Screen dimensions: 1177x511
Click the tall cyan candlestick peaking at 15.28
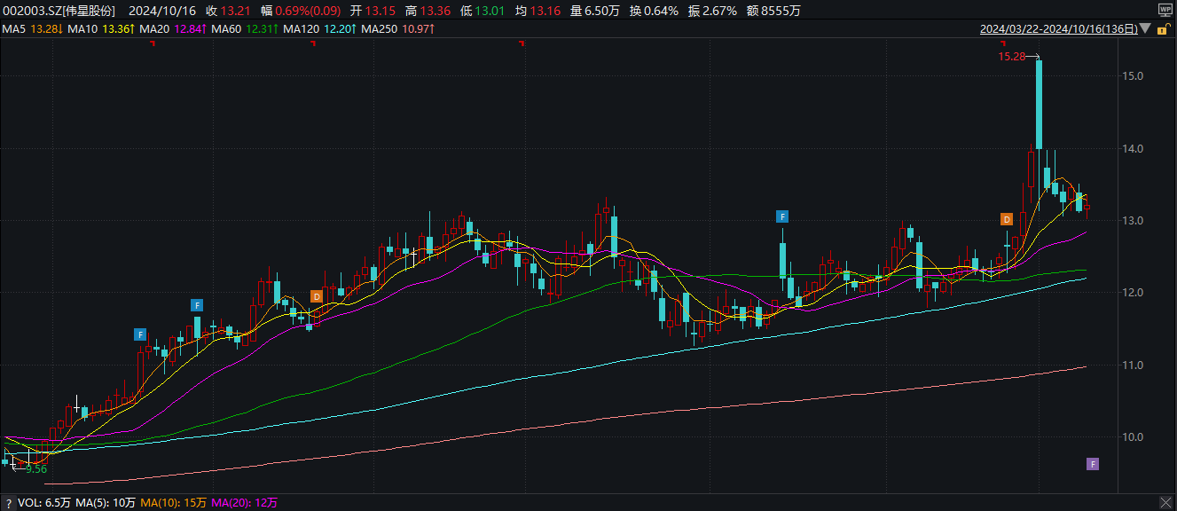pyautogui.click(x=1039, y=105)
